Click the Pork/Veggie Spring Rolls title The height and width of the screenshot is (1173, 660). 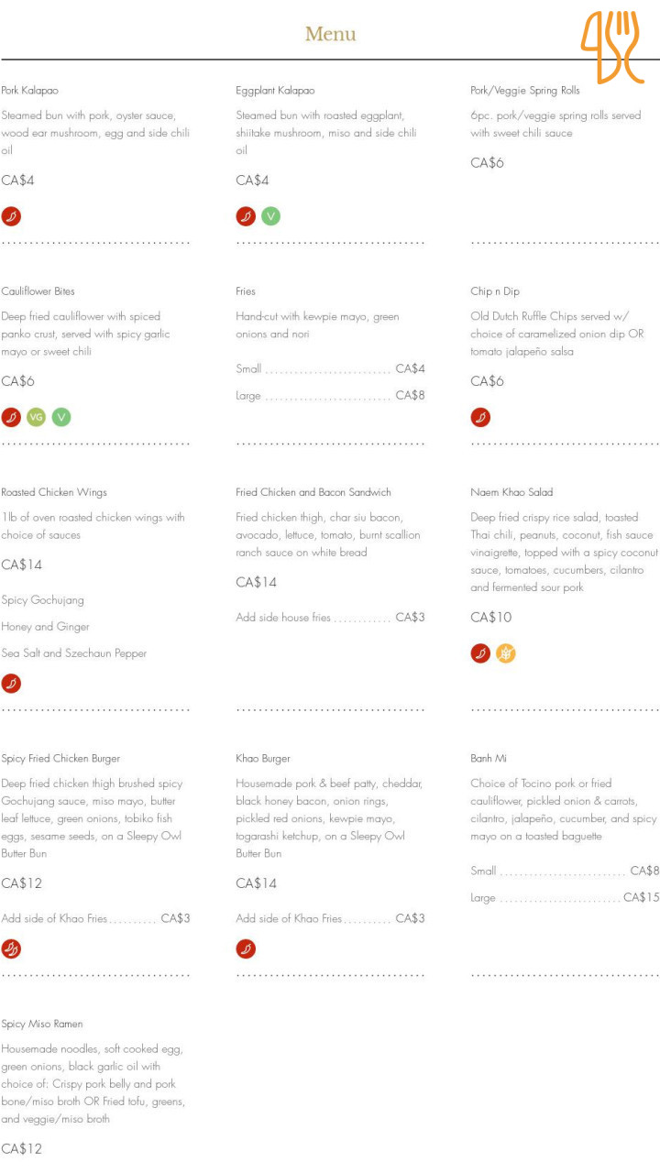(x=524, y=91)
